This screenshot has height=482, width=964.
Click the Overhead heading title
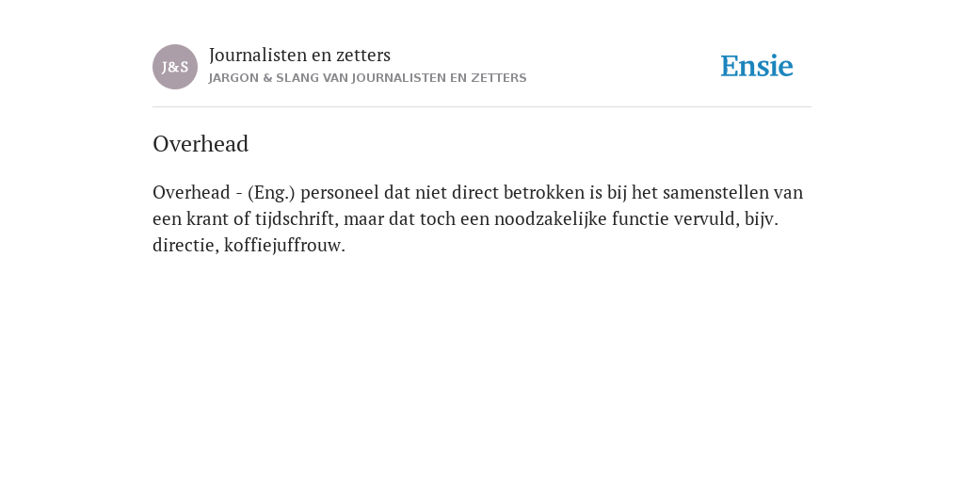201,144
